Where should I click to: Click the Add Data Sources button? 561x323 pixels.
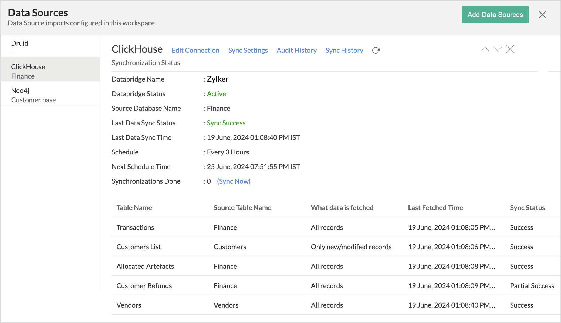pyautogui.click(x=495, y=15)
